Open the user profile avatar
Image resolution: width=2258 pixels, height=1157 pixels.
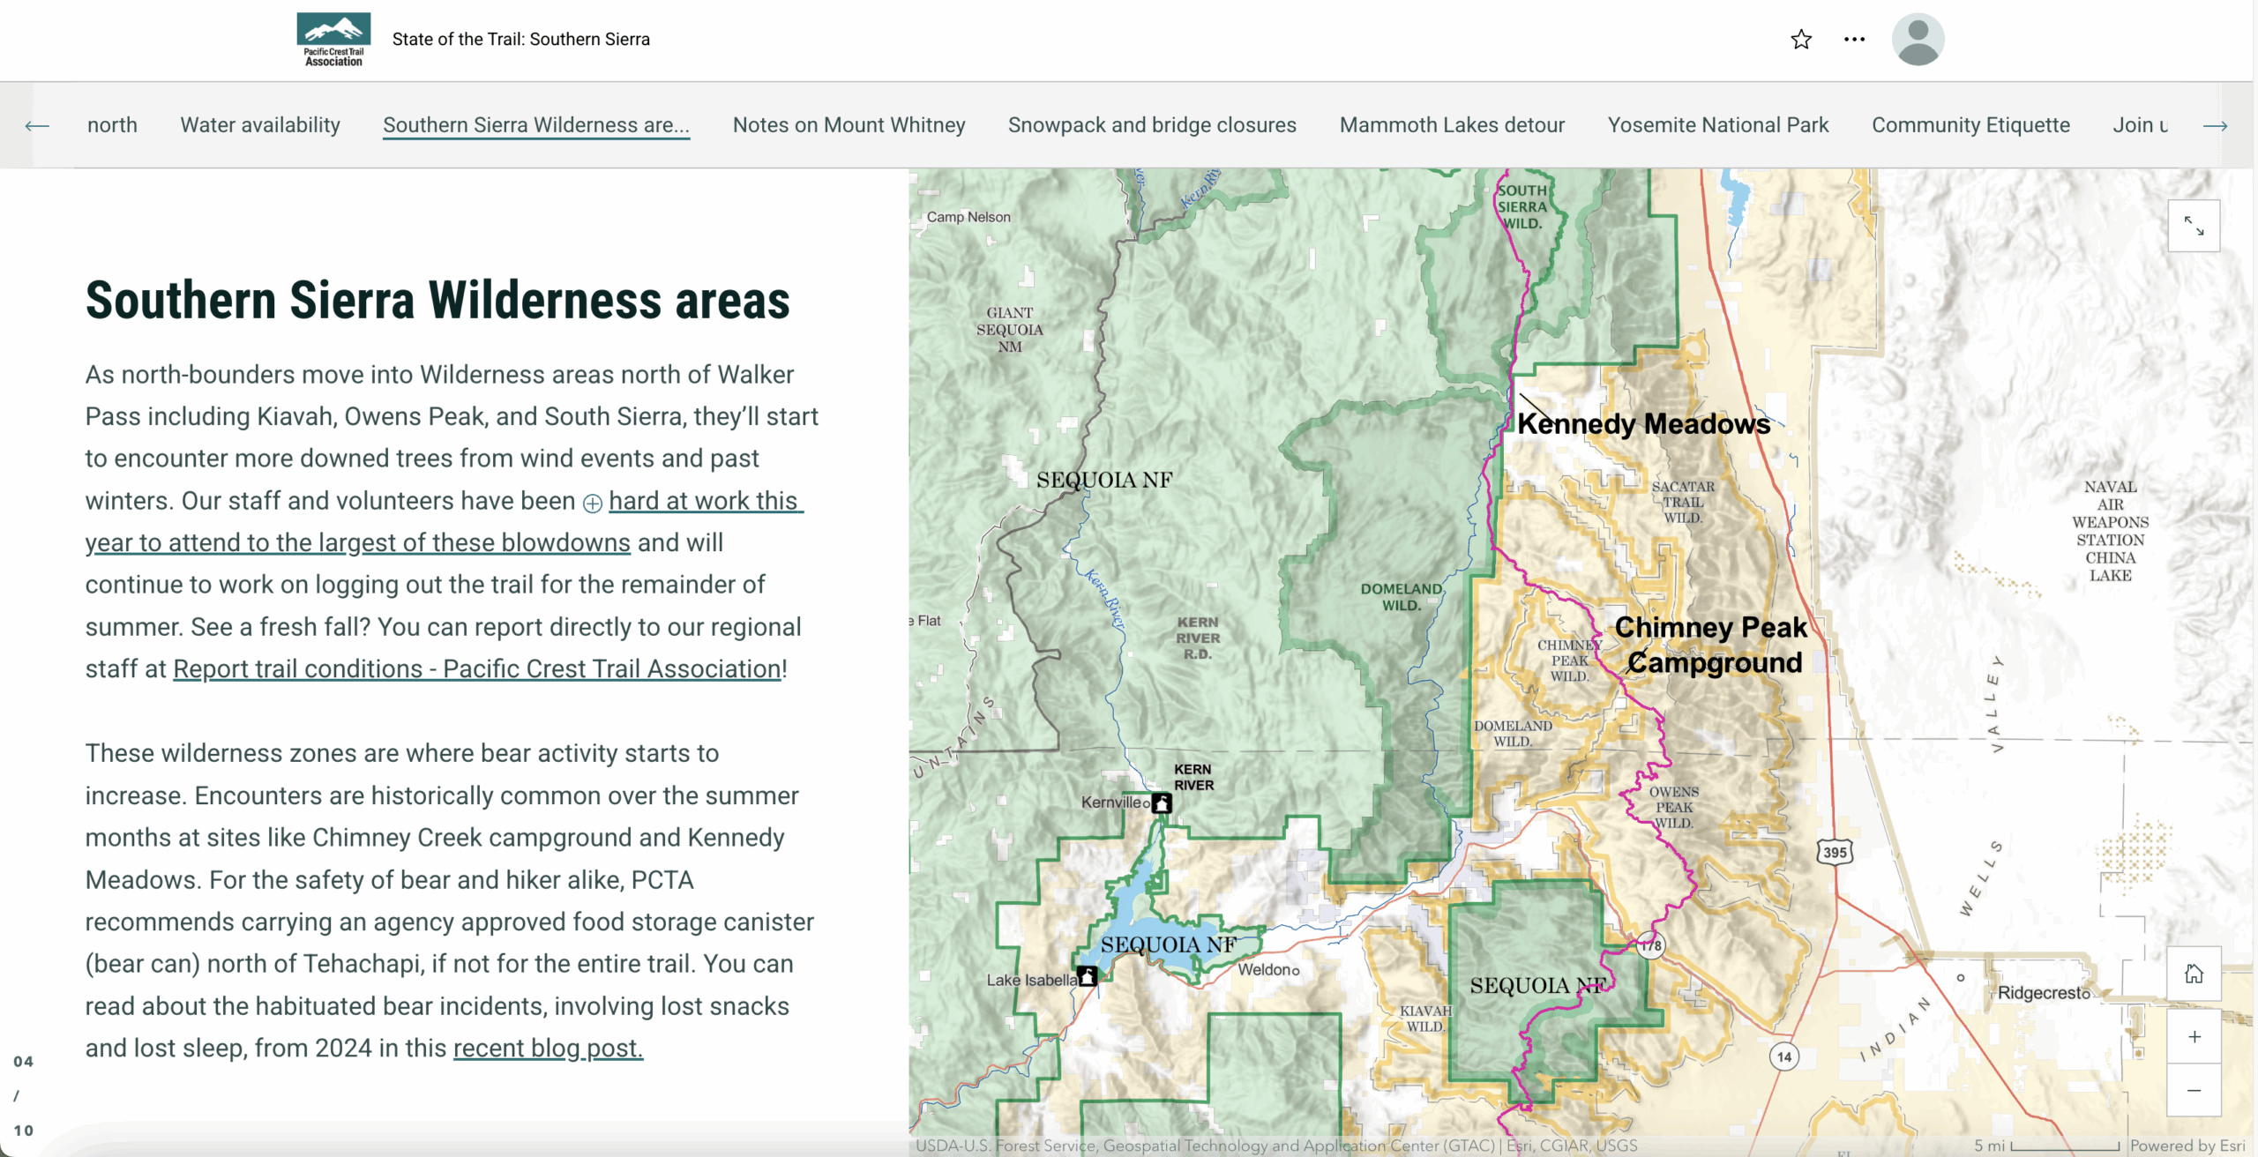[x=1918, y=40]
